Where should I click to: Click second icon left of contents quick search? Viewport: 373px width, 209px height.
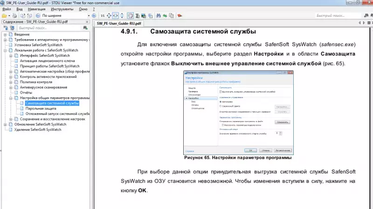12,28
